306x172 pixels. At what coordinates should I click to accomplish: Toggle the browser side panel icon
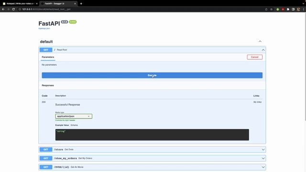tap(293, 9)
